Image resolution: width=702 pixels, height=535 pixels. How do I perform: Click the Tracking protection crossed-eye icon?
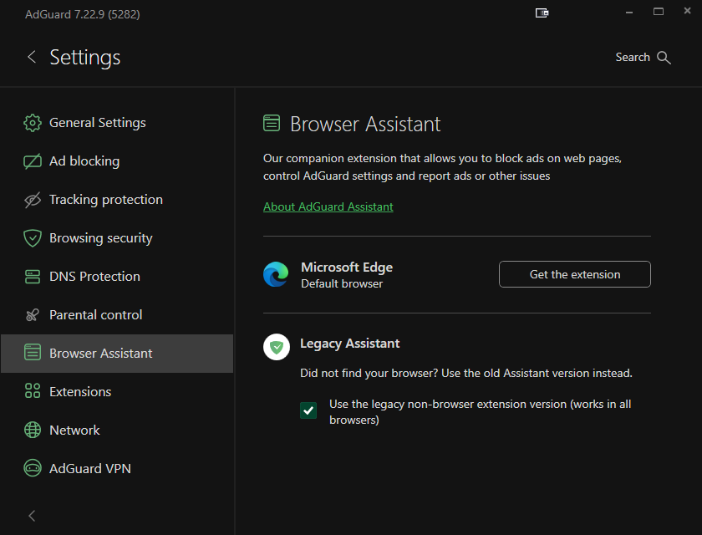[33, 200]
